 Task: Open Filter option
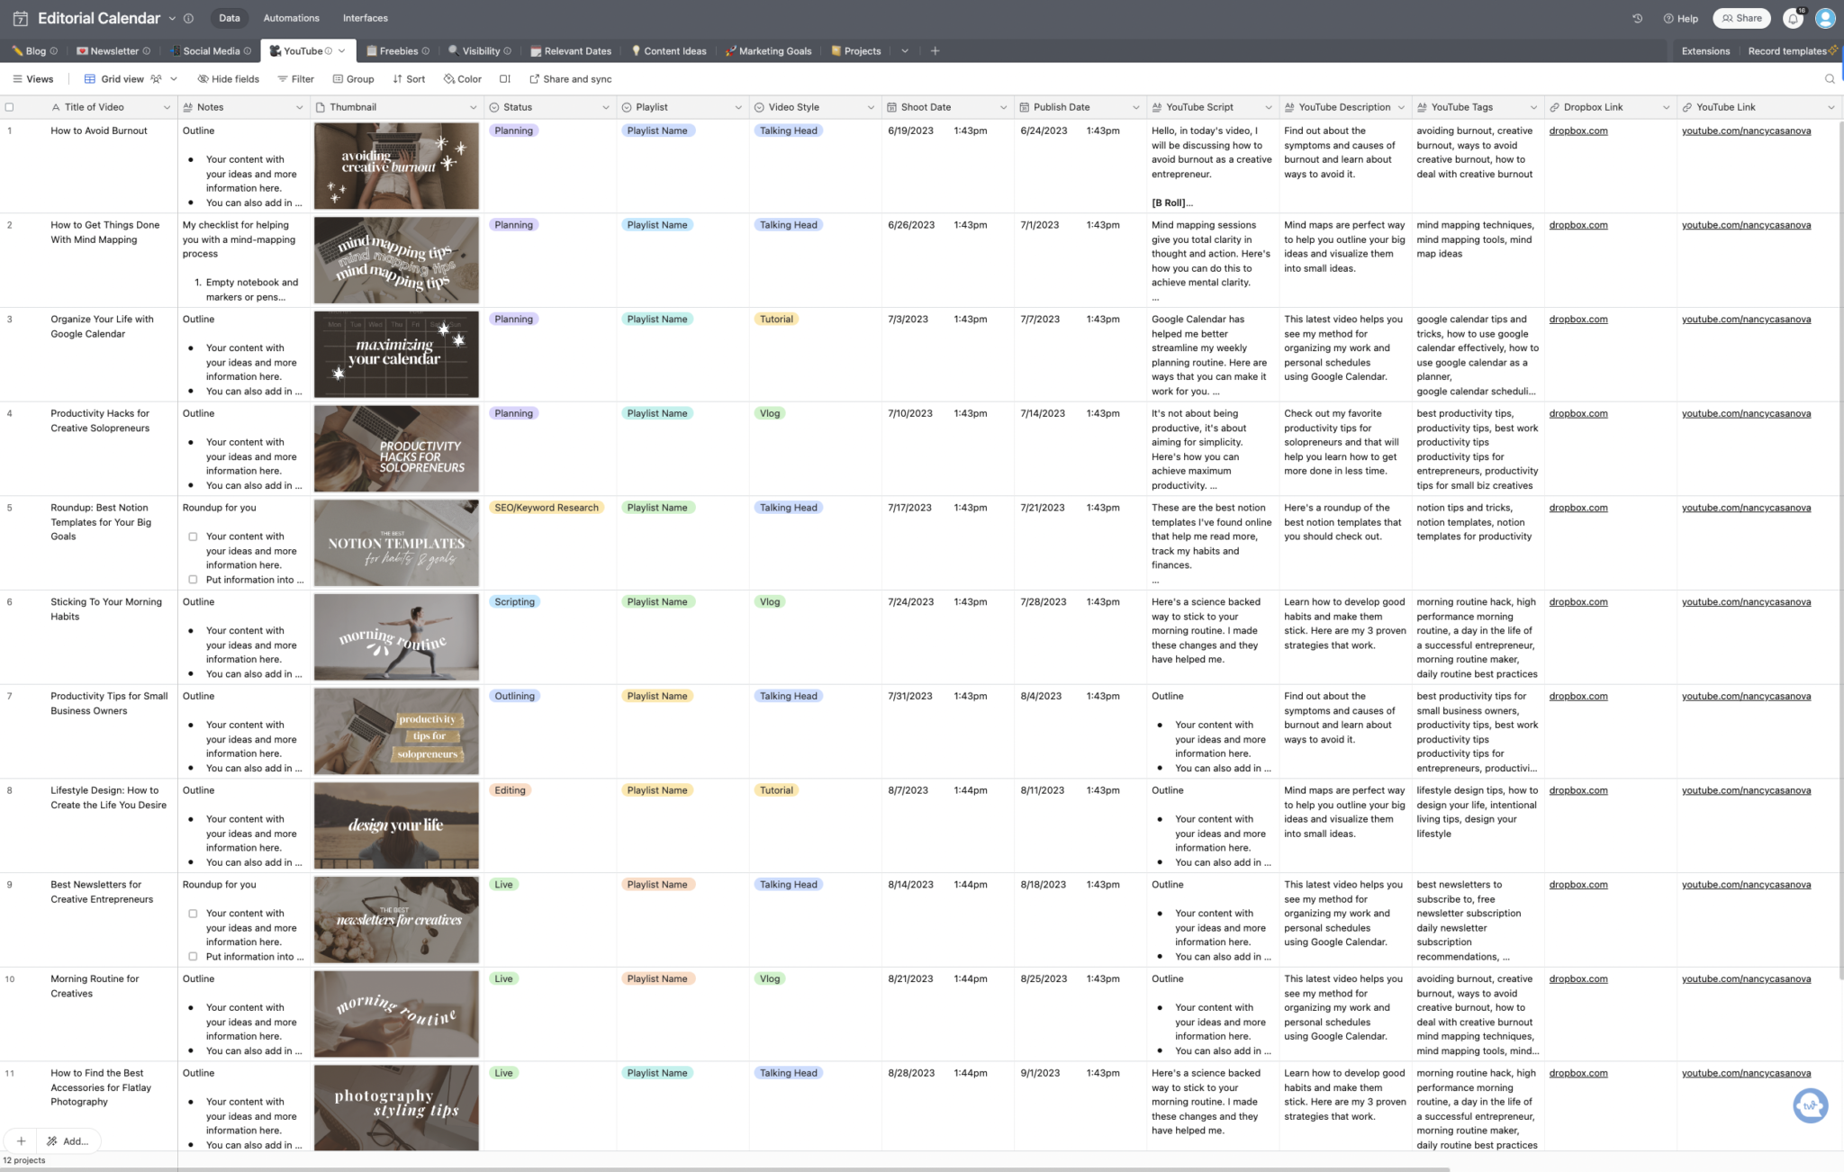point(296,79)
